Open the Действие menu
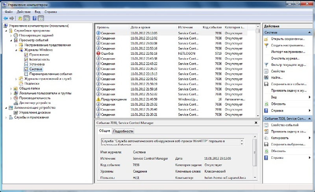Viewport: 315px width, 192px height. click(x=24, y=12)
